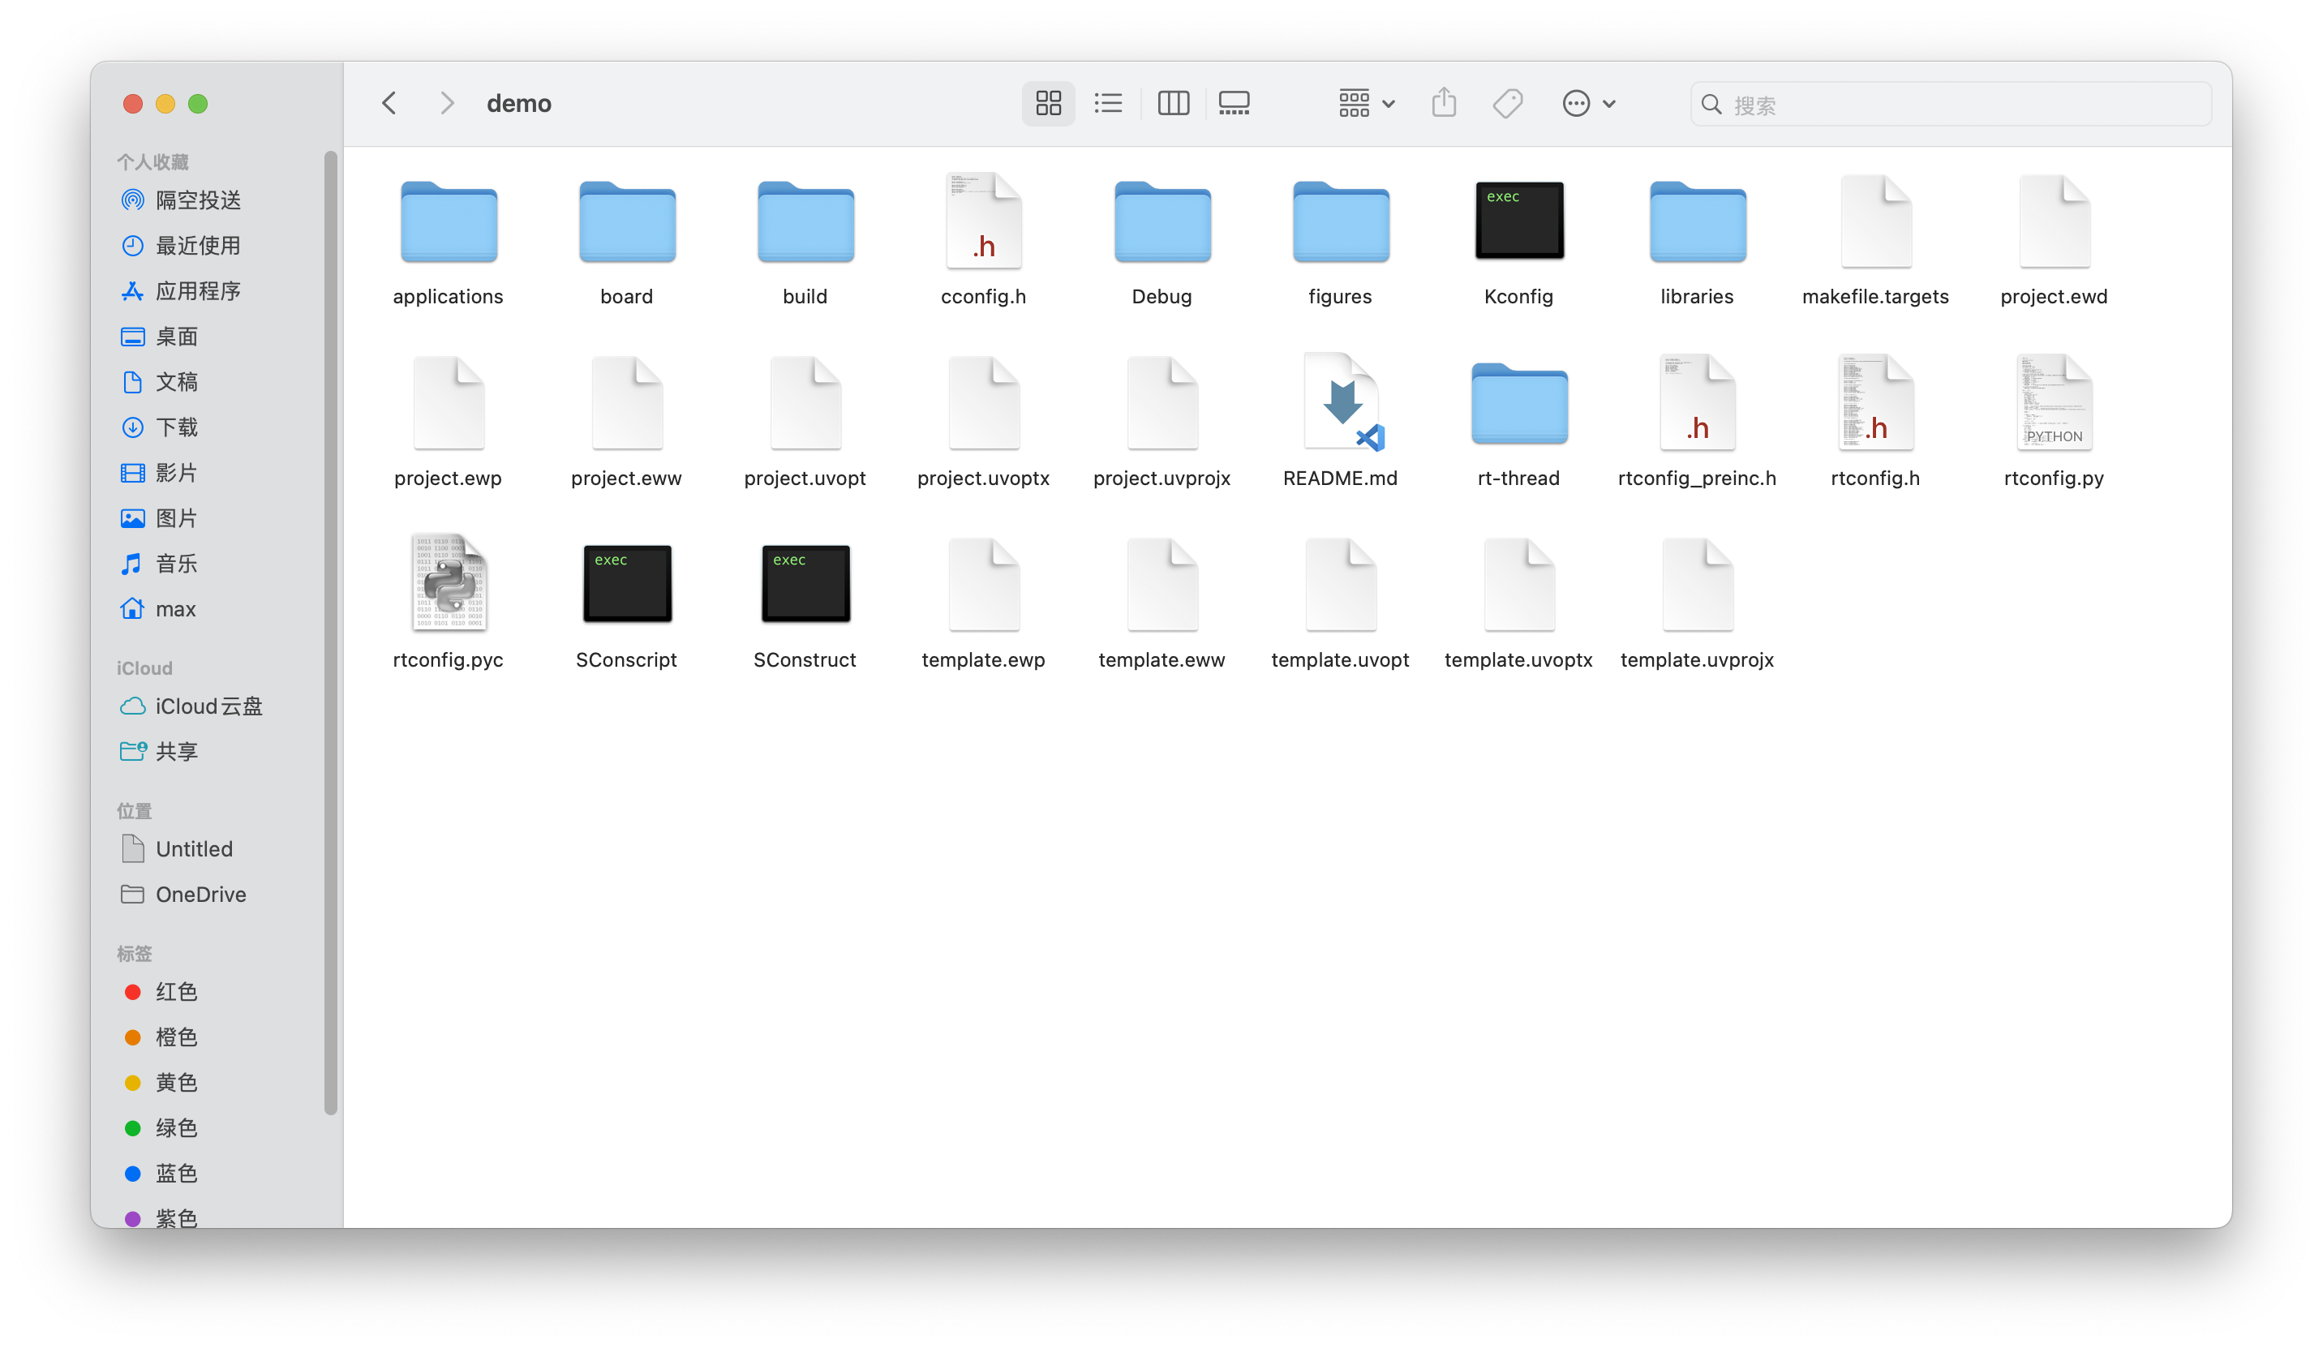Open iCloud云盘 in sidebar
This screenshot has height=1348, width=2323.
coord(208,706)
